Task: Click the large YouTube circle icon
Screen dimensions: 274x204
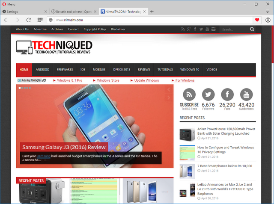Action: [246, 95]
